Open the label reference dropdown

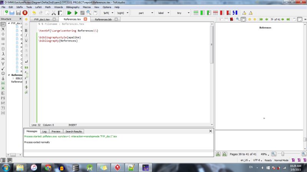(168, 13)
